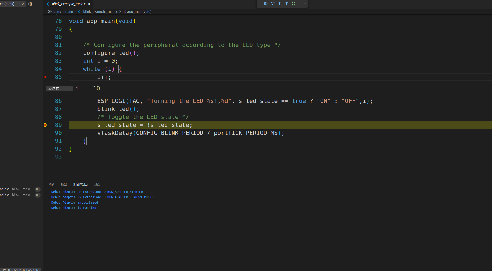Click the configure_led() call on line 82

pyautogui.click(x=111, y=53)
